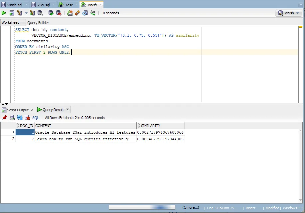Click row number 1 in result grid
The image size is (305, 213).
(x=8, y=132)
